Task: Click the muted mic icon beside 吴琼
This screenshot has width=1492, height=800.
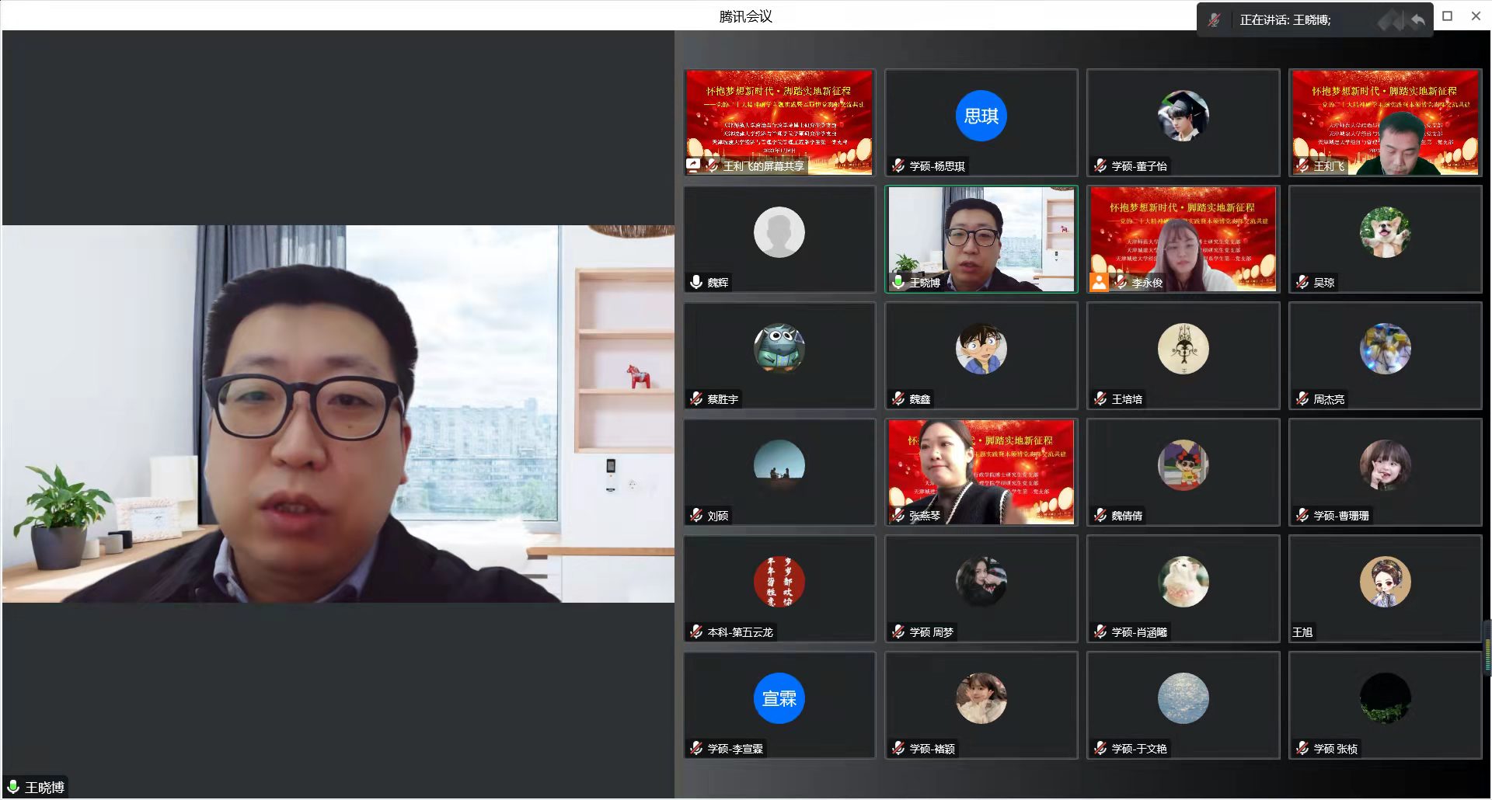Action: pos(1302,282)
